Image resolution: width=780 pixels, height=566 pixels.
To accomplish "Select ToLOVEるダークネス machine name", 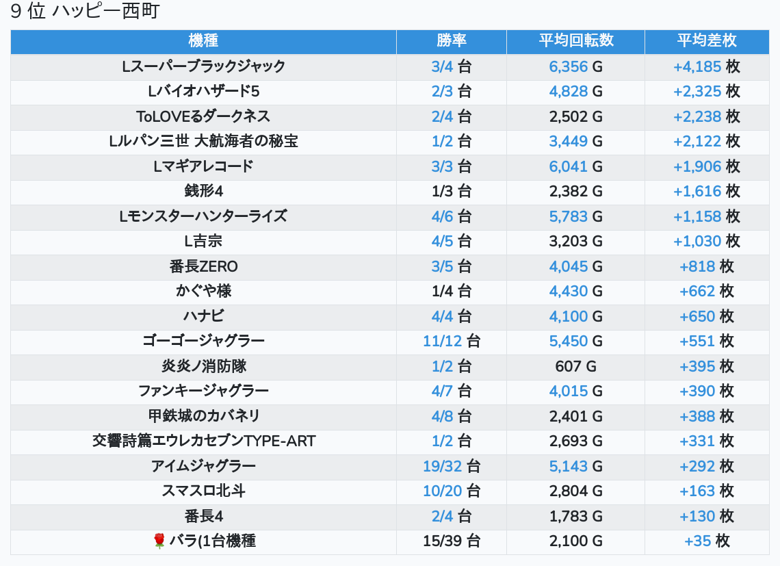I will pos(203,116).
